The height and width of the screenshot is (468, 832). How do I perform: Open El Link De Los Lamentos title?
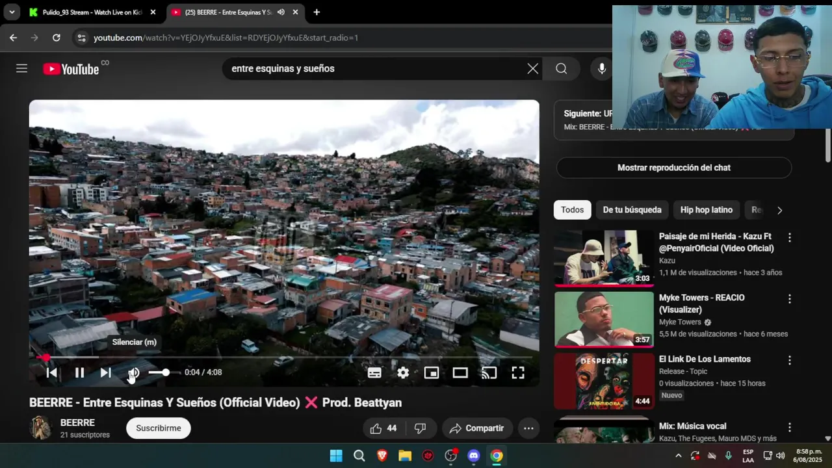pyautogui.click(x=705, y=359)
